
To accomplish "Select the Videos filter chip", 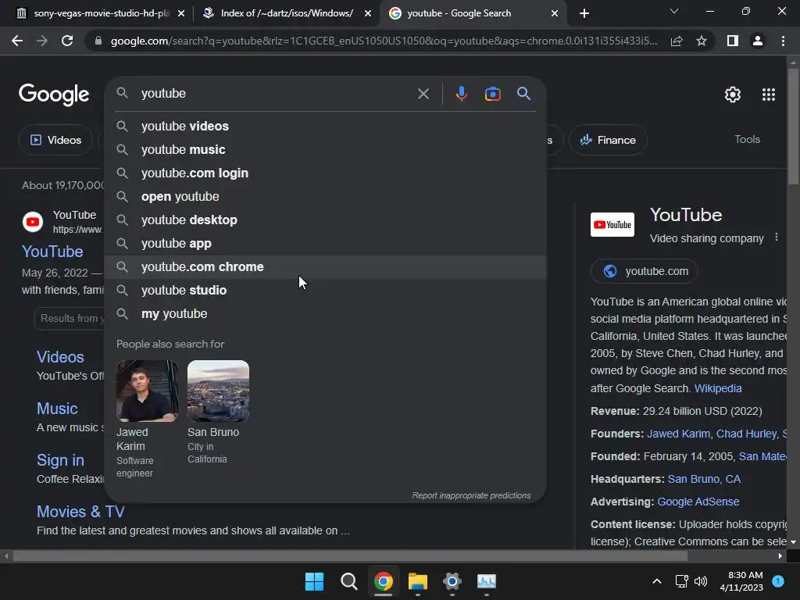I will coord(56,140).
